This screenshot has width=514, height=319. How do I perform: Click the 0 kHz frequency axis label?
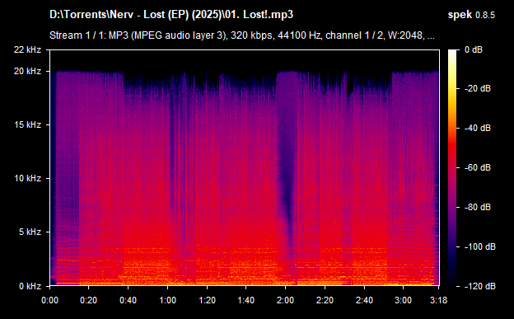pos(30,286)
